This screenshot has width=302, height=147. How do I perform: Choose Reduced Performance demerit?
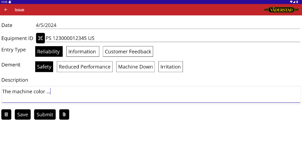tap(85, 67)
